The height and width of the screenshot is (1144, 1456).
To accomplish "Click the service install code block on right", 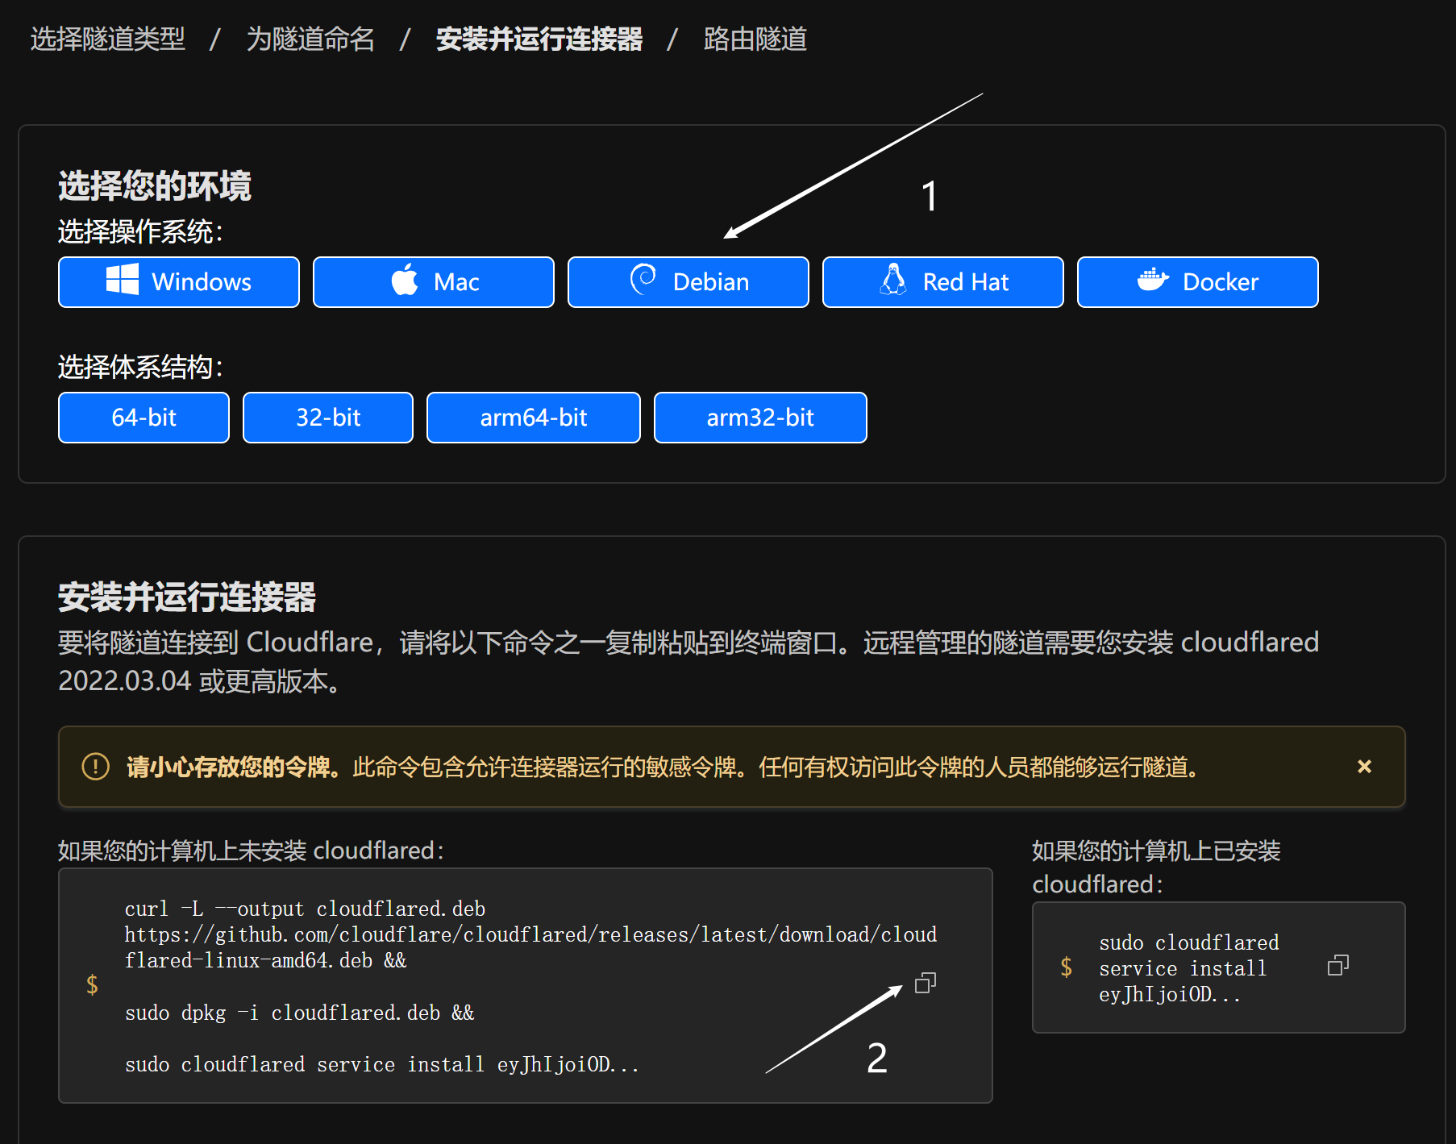I will [x=1218, y=967].
